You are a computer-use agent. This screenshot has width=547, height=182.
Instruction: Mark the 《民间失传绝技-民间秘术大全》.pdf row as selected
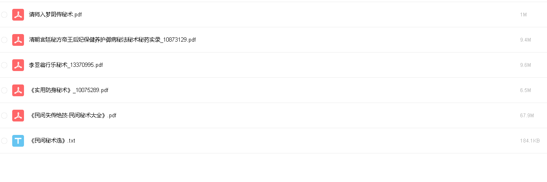click(x=4, y=116)
